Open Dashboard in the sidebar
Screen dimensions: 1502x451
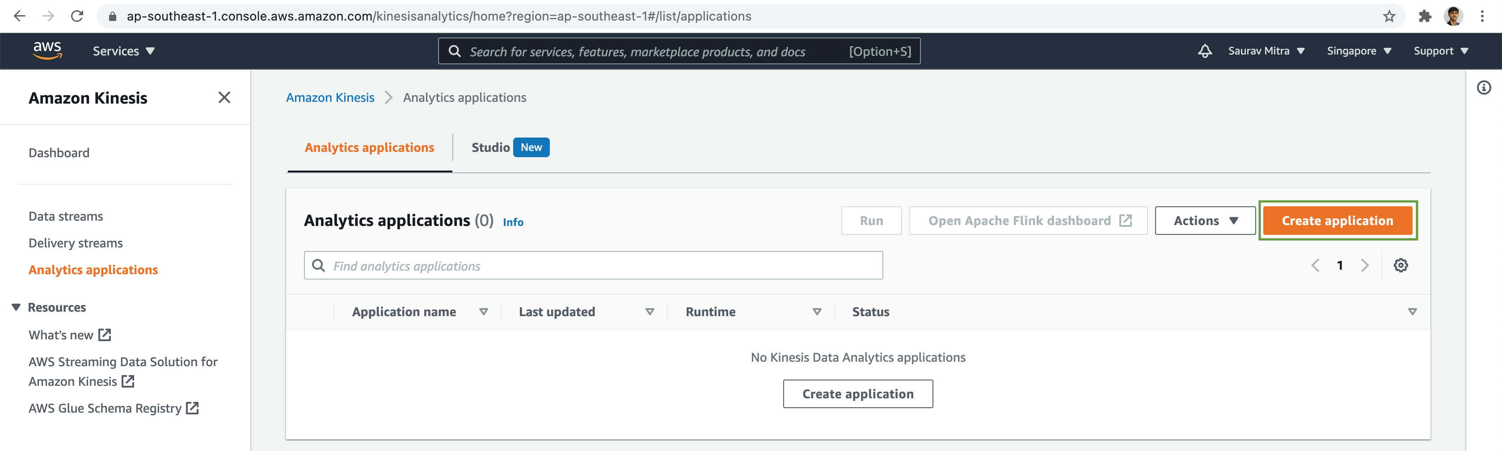coord(59,153)
